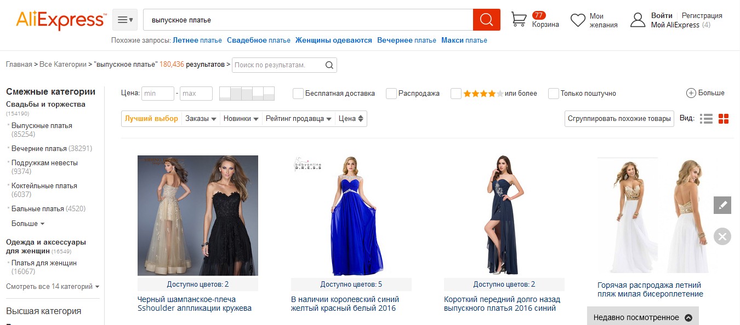The image size is (740, 325).
Task: Check the four stars or more filter
Action: point(456,94)
